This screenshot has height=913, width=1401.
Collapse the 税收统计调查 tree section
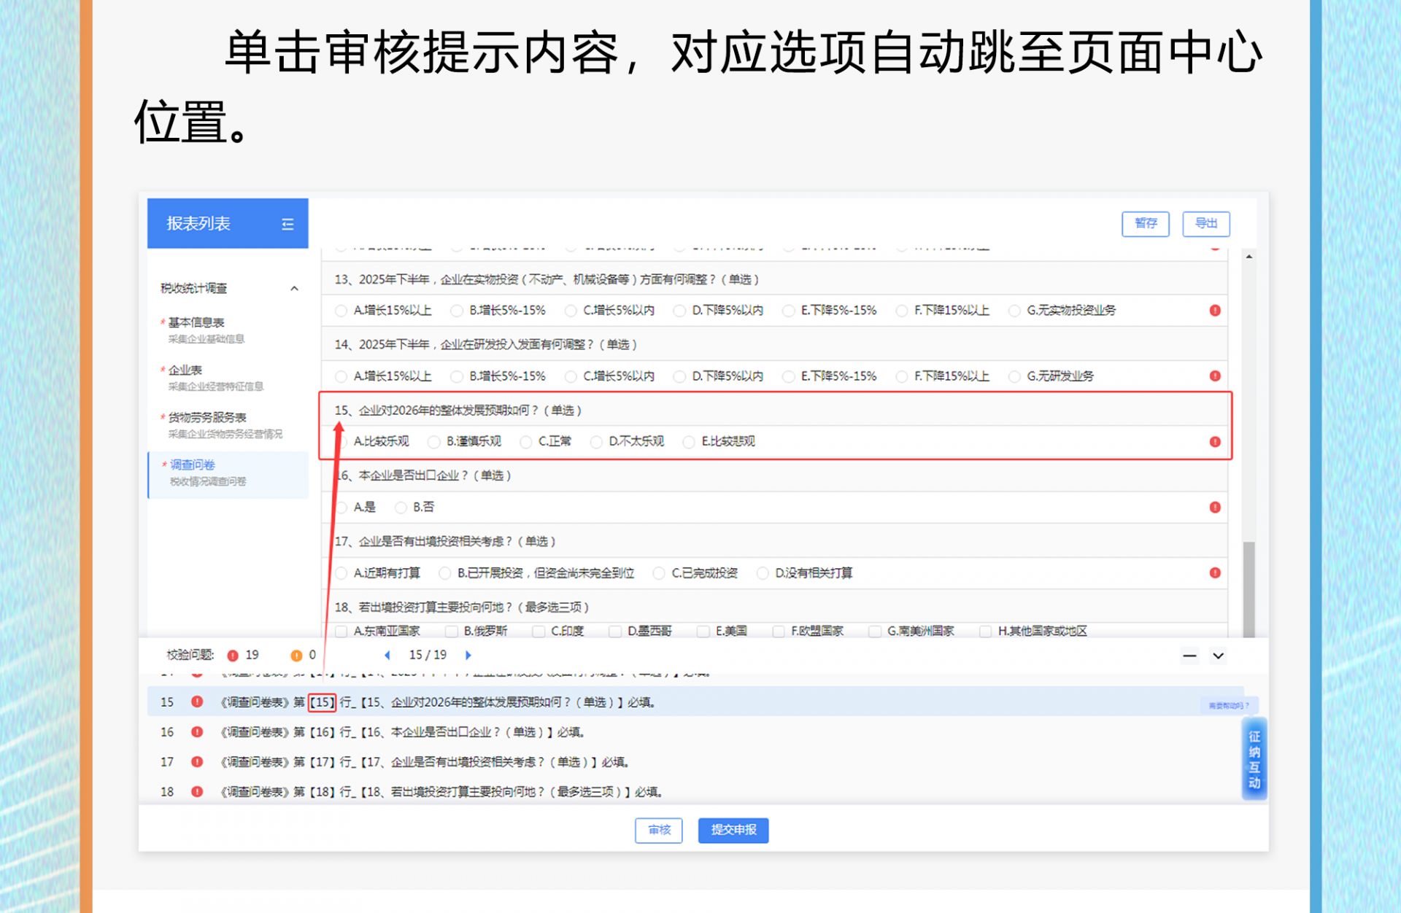[294, 289]
